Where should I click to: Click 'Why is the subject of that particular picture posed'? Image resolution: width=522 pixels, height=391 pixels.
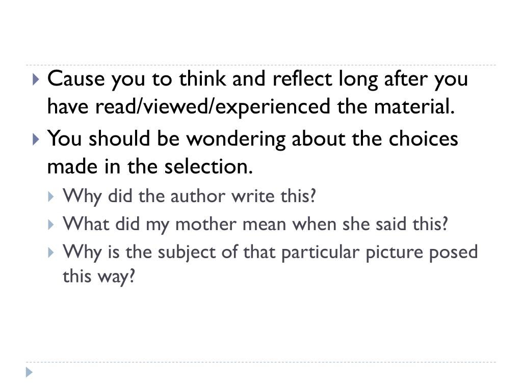pyautogui.click(x=270, y=252)
